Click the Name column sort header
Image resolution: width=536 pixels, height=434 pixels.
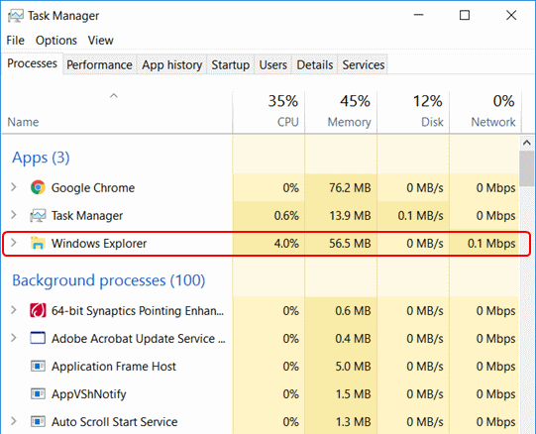point(117,112)
